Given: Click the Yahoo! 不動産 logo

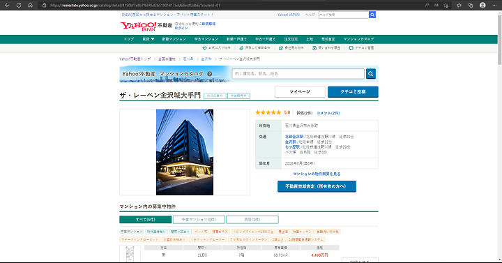Looking at the screenshot, I should pyautogui.click(x=146, y=26).
